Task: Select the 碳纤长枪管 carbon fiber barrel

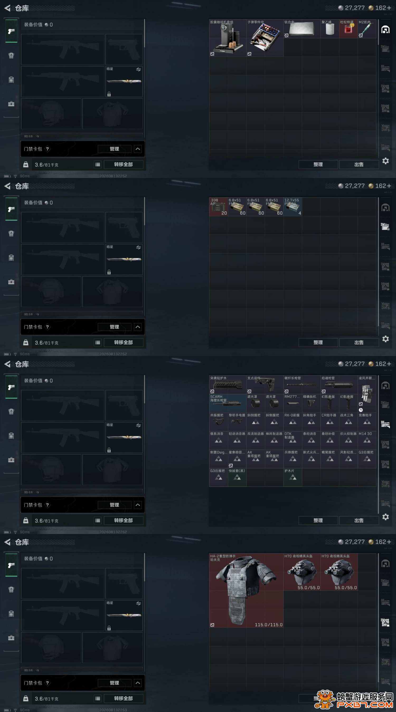Action: (302, 385)
